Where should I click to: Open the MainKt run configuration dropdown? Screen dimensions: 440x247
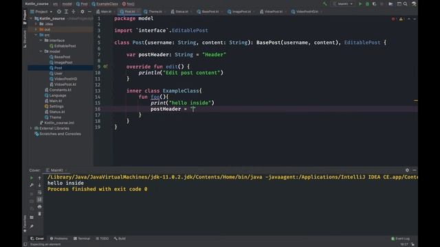(343, 4)
